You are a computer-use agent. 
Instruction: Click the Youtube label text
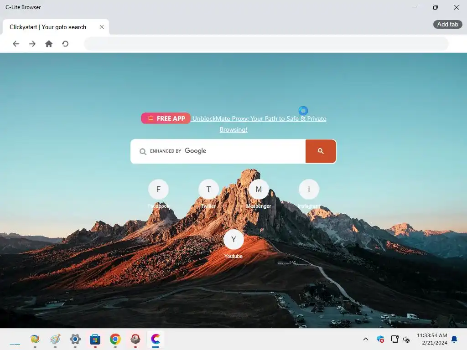(x=233, y=256)
